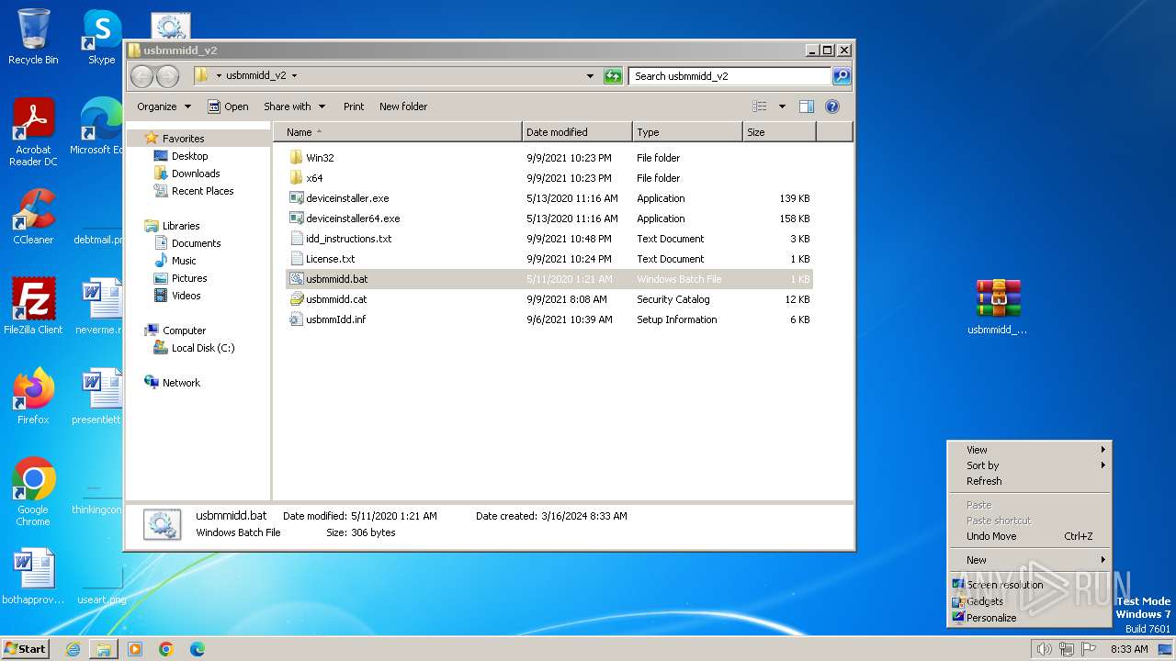
Task: Open the Start menu
Action: point(26,649)
